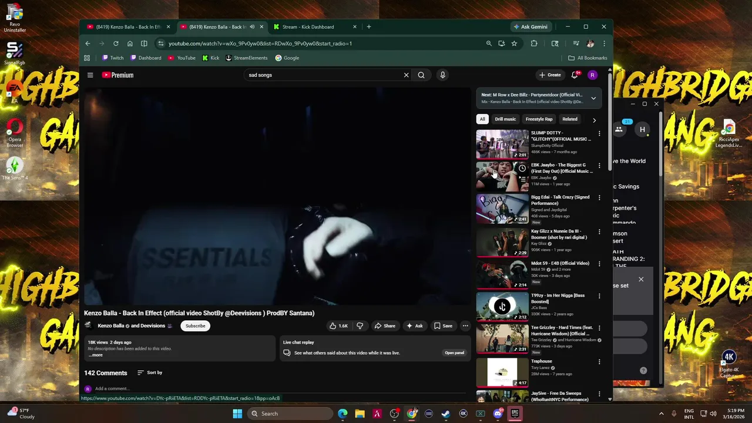Screen dimensions: 752x423
Task: Open YouTube notifications bell
Action: tap(575, 75)
